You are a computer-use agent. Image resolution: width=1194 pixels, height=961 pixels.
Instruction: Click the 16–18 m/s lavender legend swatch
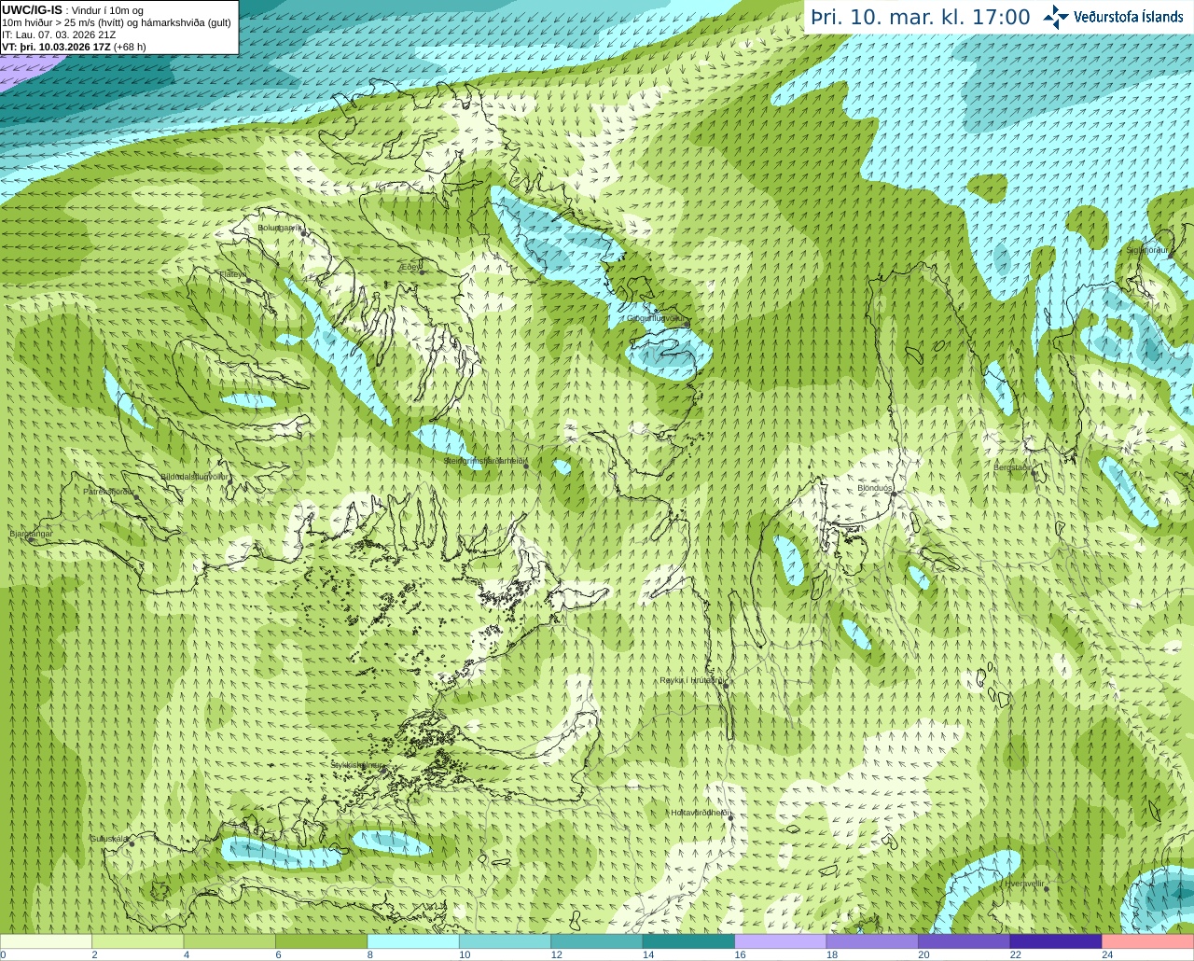(781, 941)
